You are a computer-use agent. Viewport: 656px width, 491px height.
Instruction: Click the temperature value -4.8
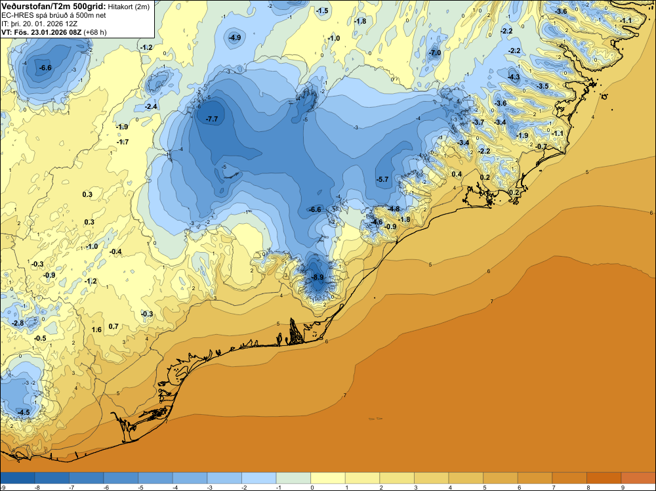coord(394,209)
